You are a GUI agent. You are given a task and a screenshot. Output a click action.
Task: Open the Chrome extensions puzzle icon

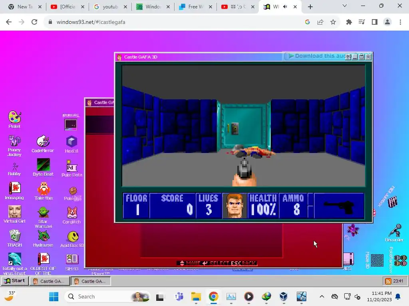click(349, 22)
